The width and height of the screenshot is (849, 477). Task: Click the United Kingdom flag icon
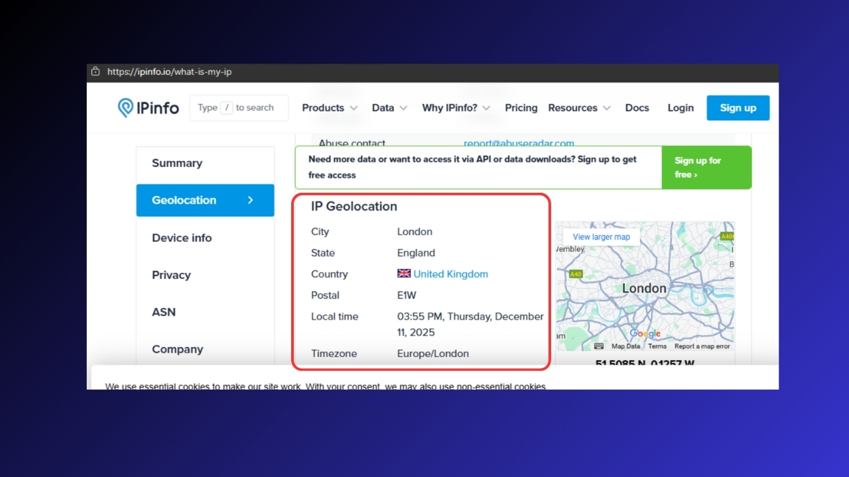[x=404, y=274]
